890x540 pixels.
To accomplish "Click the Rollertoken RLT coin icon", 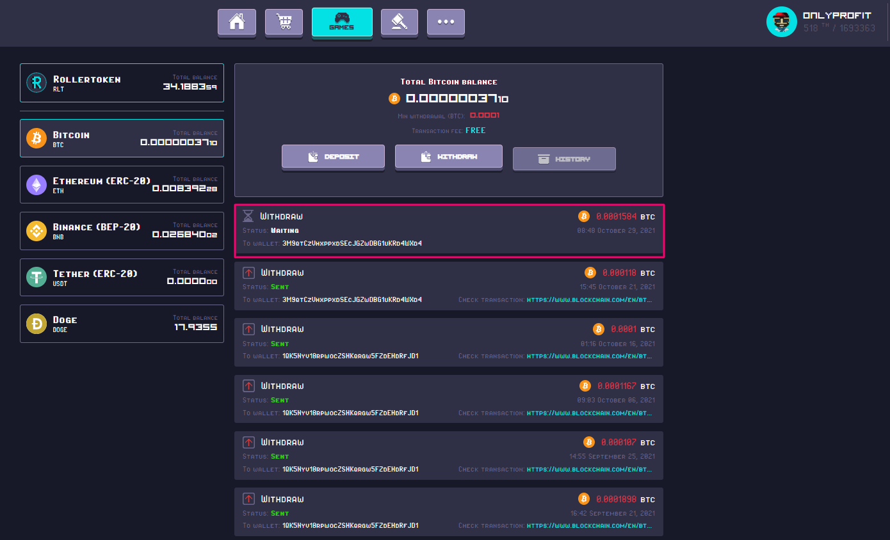I will click(36, 83).
